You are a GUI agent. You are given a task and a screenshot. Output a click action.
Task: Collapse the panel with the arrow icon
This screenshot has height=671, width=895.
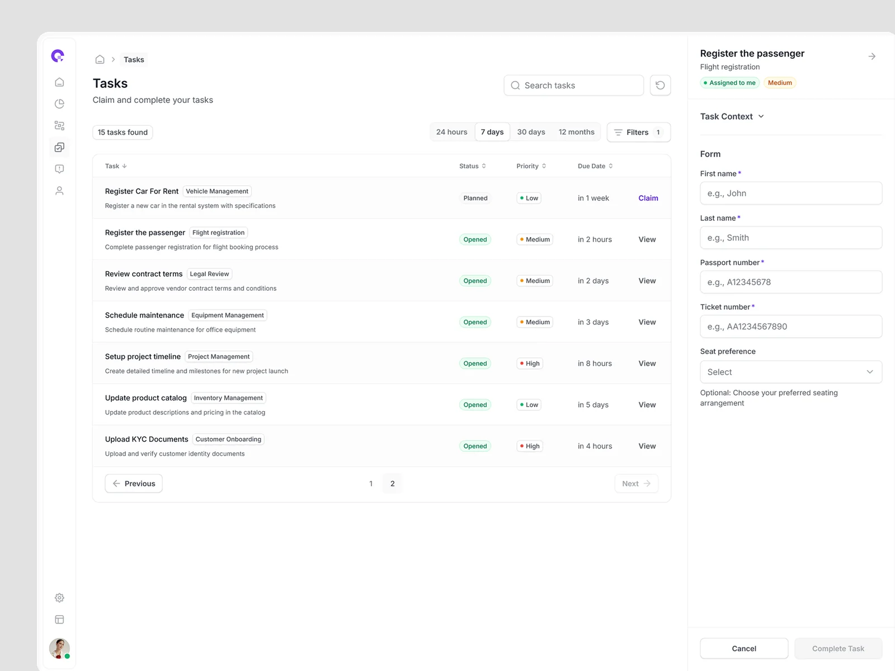[x=872, y=56]
